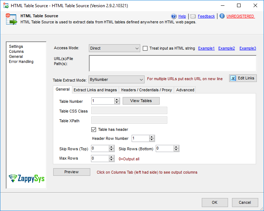Decrease Max Rows with down arrow
Screen dimensions: 264x211
tap(111, 160)
